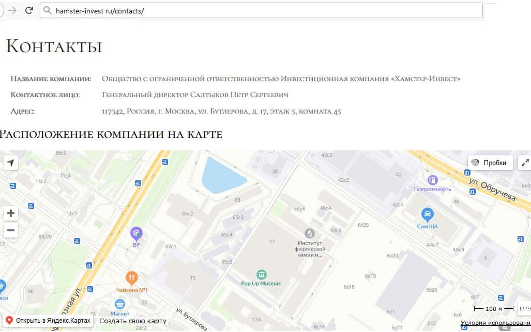Click building label 15 on the map
This screenshot has width=531, height=332.
(x=193, y=278)
